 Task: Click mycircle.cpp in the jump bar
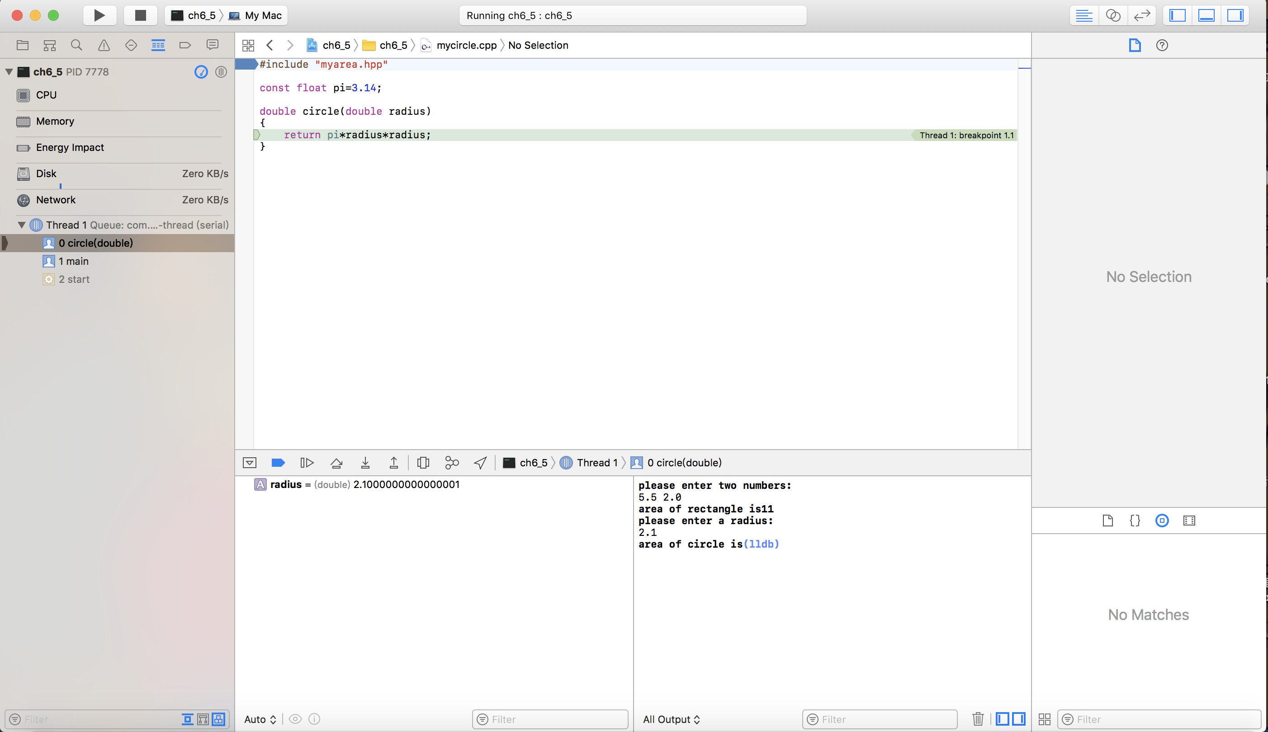click(466, 45)
